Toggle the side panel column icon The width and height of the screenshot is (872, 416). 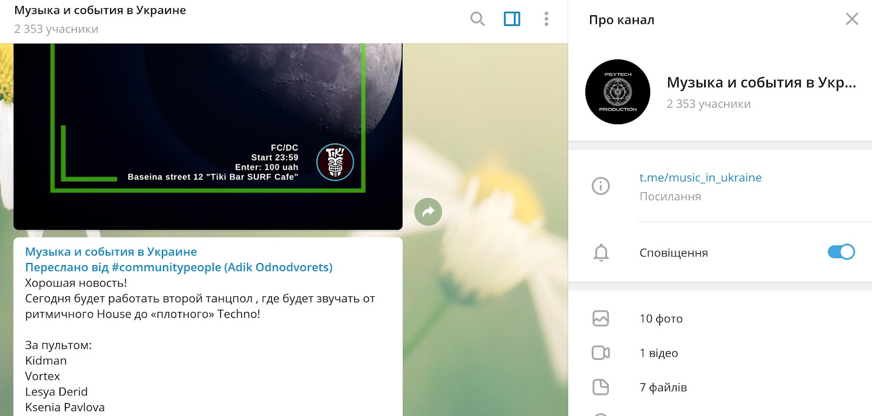click(x=512, y=19)
